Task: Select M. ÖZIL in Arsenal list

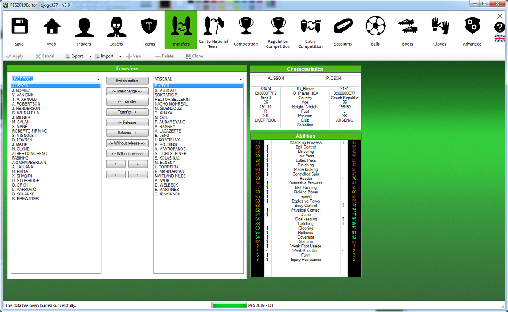Action: click(199, 117)
